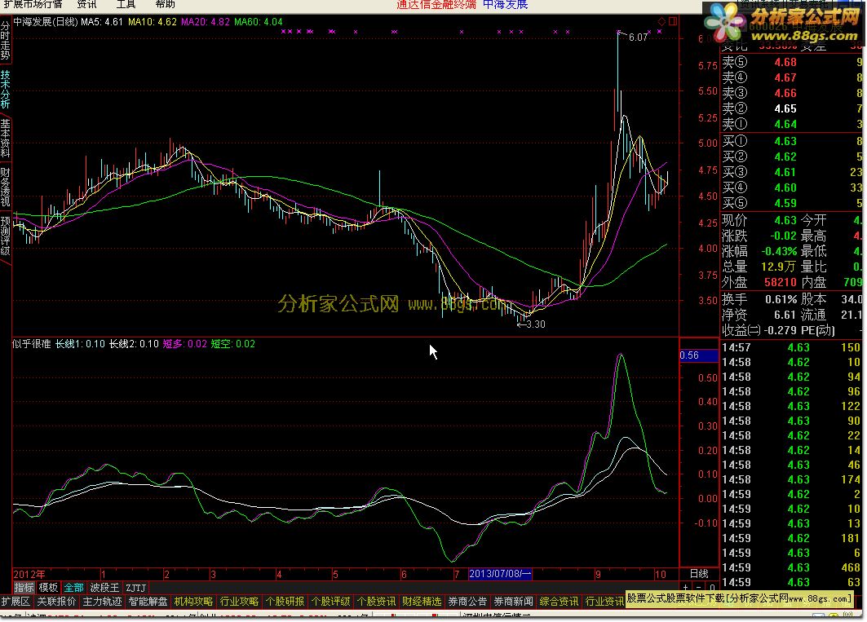Click the 0 reset button under 日线
Viewport: 867px width, 622px height.
tap(712, 587)
